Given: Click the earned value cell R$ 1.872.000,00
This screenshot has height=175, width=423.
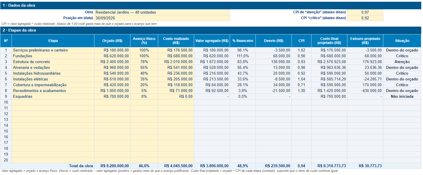Looking at the screenshot, I should coord(212,62).
